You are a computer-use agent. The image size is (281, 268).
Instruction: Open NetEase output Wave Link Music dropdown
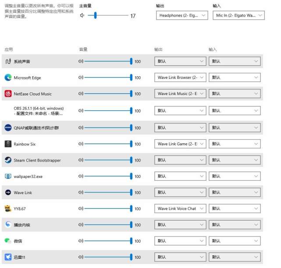pos(180,94)
